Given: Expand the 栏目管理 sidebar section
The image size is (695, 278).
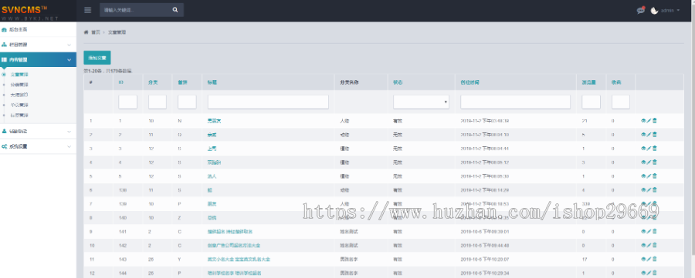Looking at the screenshot, I should point(38,45).
